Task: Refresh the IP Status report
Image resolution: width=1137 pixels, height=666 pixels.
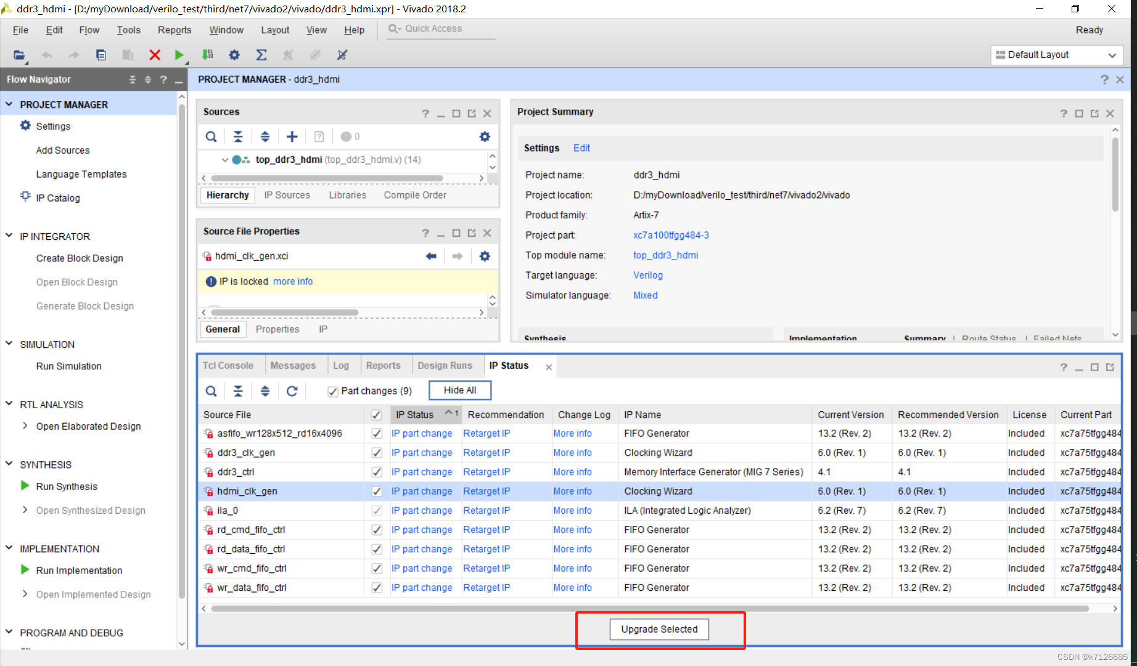Action: tap(292, 391)
